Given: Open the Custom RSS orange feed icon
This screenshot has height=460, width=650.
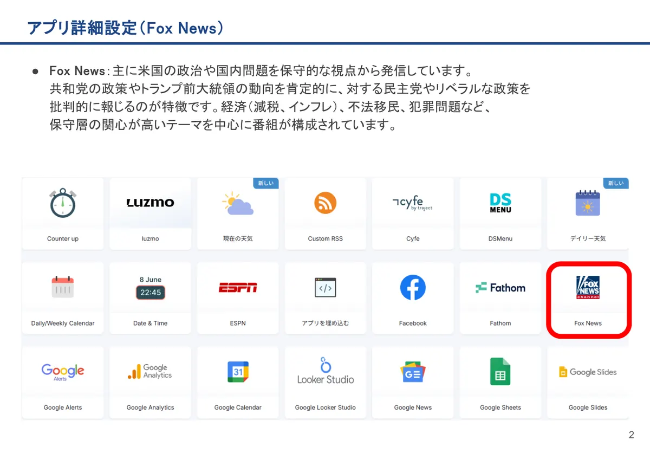Looking at the screenshot, I should click(326, 203).
